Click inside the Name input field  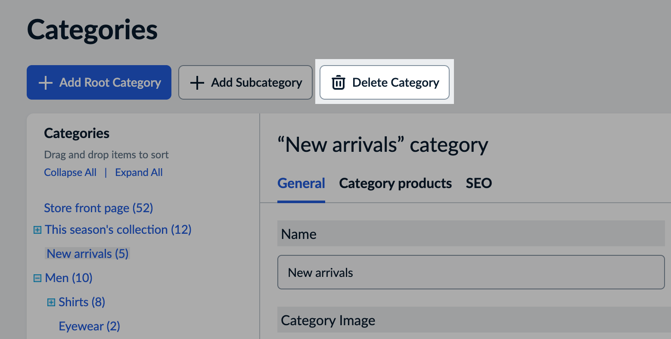coord(471,272)
